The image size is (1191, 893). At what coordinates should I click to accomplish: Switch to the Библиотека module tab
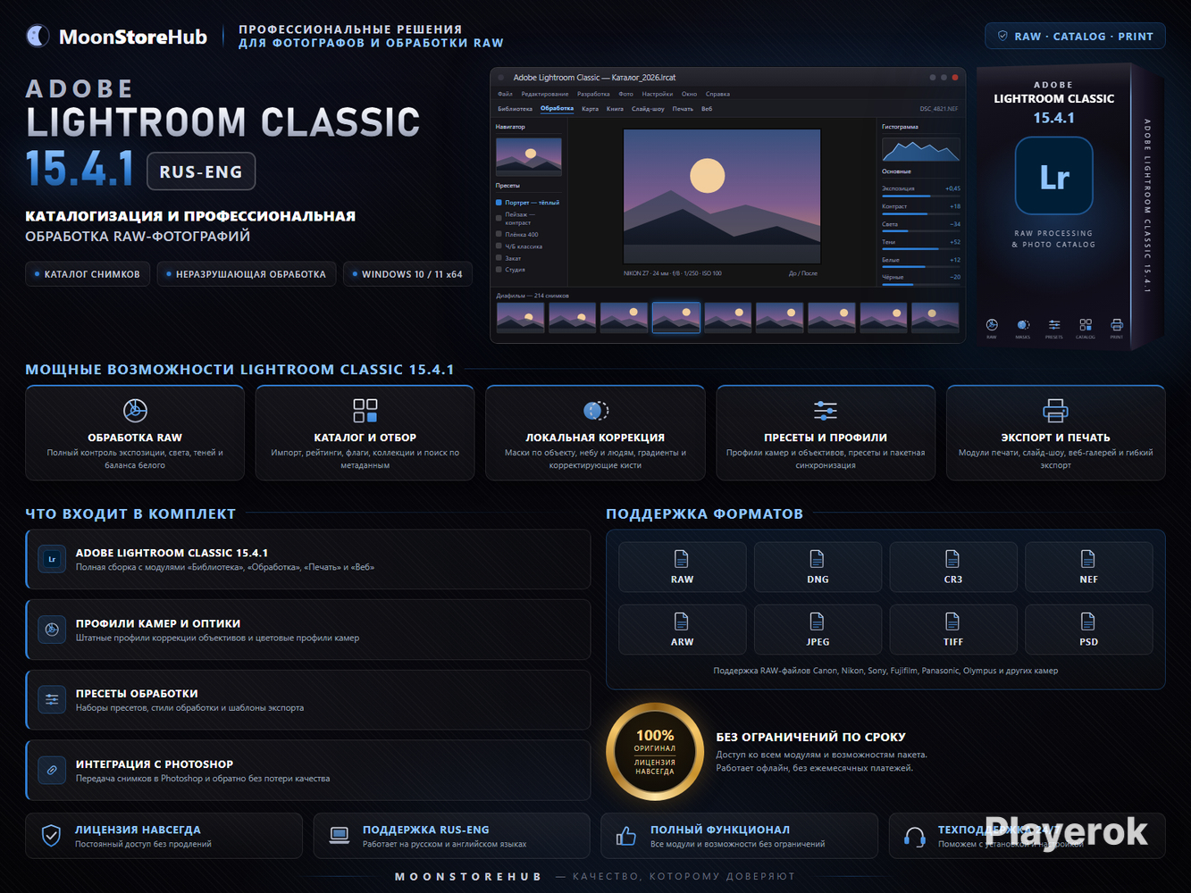coord(515,109)
